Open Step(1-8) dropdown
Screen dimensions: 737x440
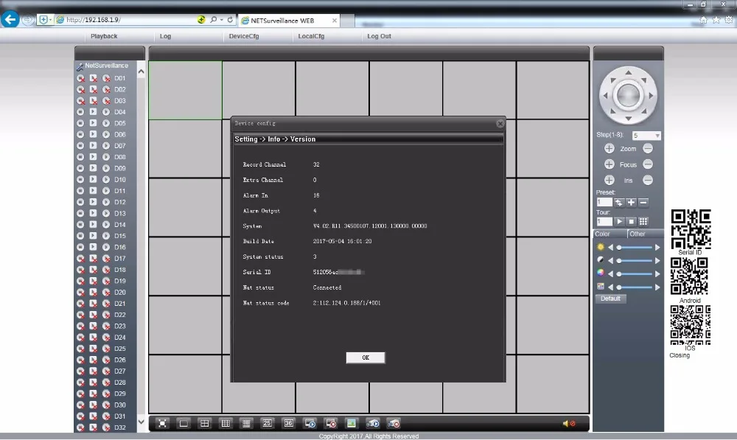pos(647,136)
